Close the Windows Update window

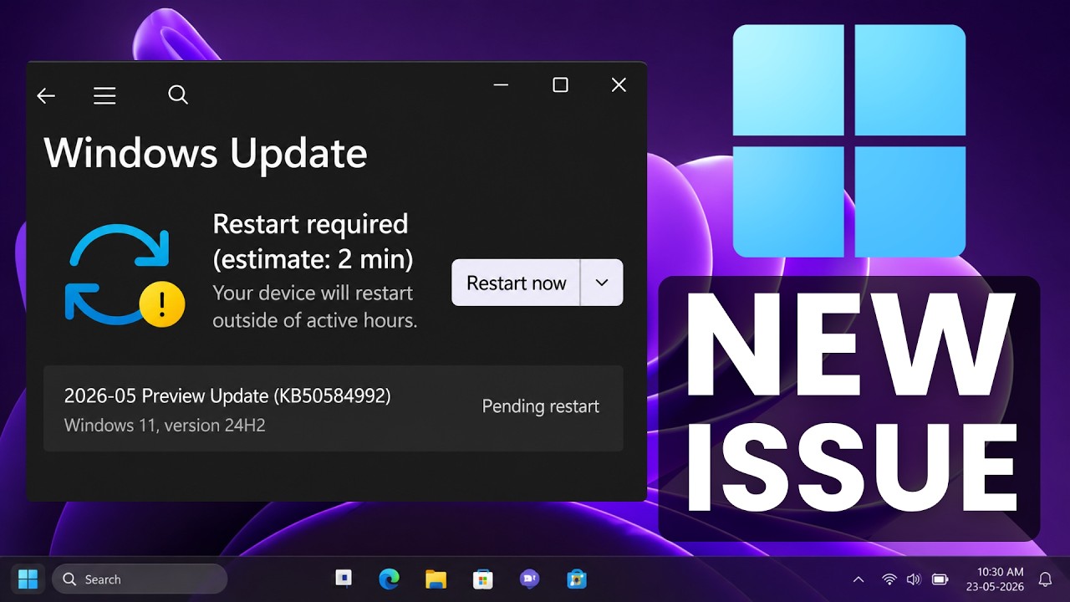coord(619,84)
